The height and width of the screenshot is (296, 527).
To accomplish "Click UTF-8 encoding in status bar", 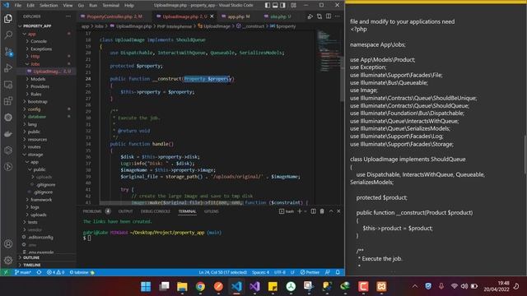I will click(280, 272).
